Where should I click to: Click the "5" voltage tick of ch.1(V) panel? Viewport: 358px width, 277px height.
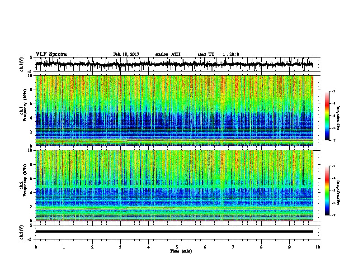click(31, 57)
